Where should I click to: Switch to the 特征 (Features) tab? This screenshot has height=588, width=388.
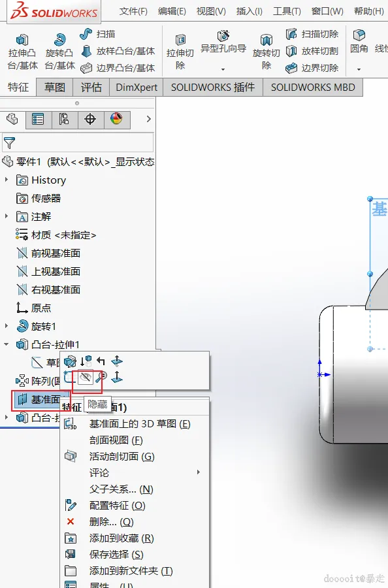(x=18, y=88)
